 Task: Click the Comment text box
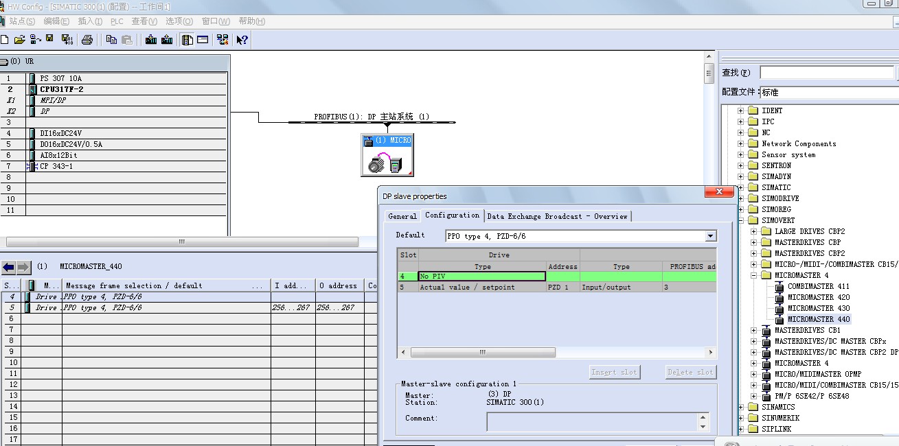click(592, 421)
